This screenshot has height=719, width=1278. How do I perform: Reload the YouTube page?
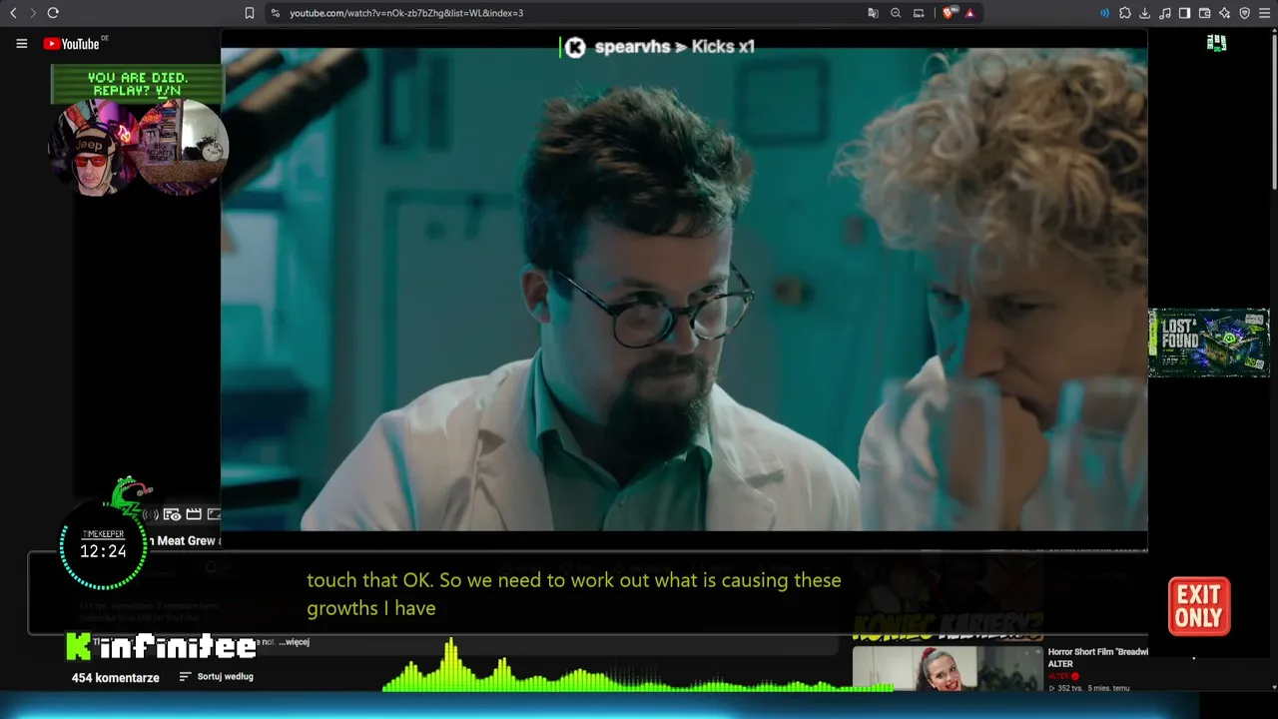(x=53, y=13)
